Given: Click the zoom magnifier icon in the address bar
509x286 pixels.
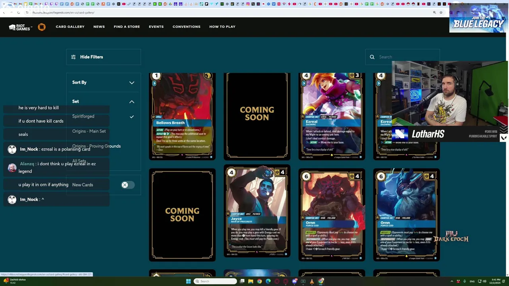Looking at the screenshot, I should click(x=435, y=12).
